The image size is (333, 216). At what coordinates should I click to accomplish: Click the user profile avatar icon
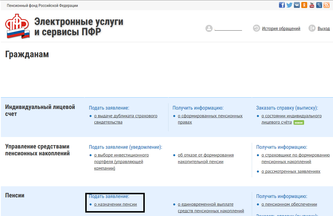click(x=209, y=29)
